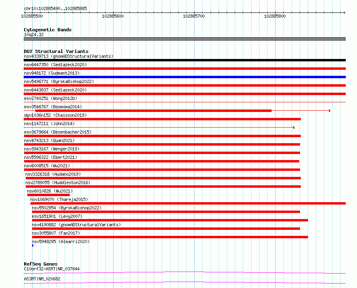Click ruler position 102885800
The width and height of the screenshot is (357, 288).
click(275, 16)
